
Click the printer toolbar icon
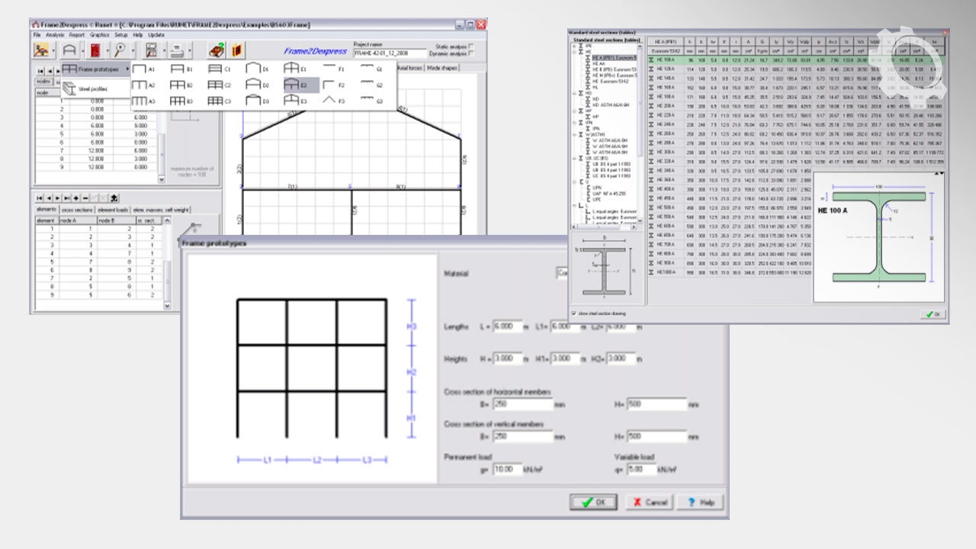pyautogui.click(x=176, y=51)
